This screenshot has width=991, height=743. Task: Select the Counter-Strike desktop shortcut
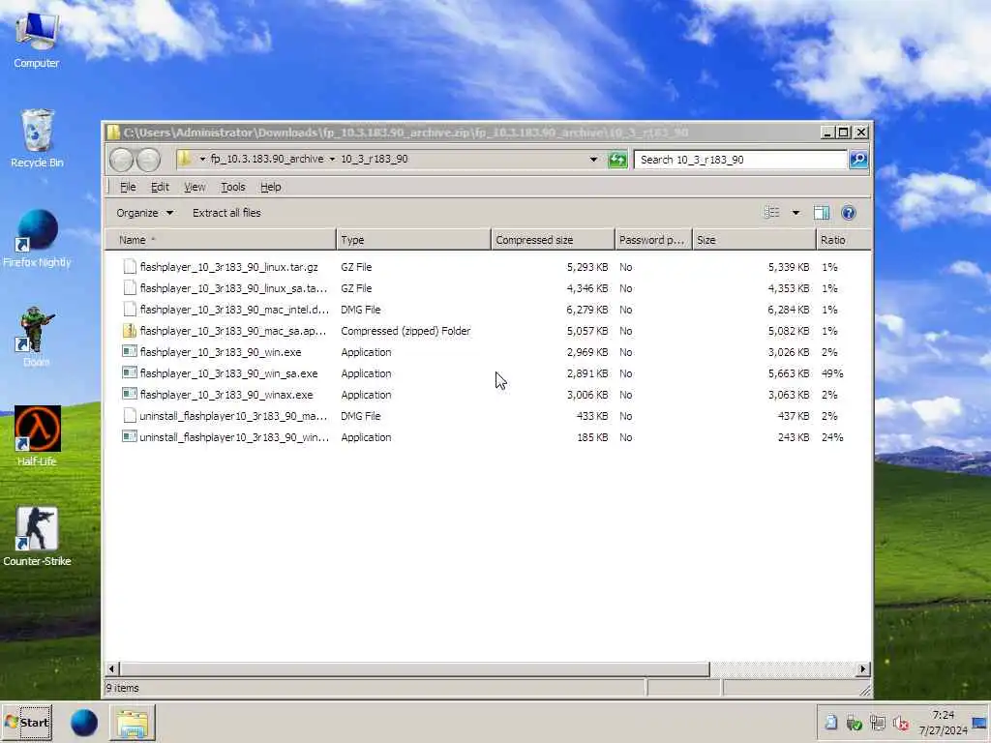click(x=37, y=536)
